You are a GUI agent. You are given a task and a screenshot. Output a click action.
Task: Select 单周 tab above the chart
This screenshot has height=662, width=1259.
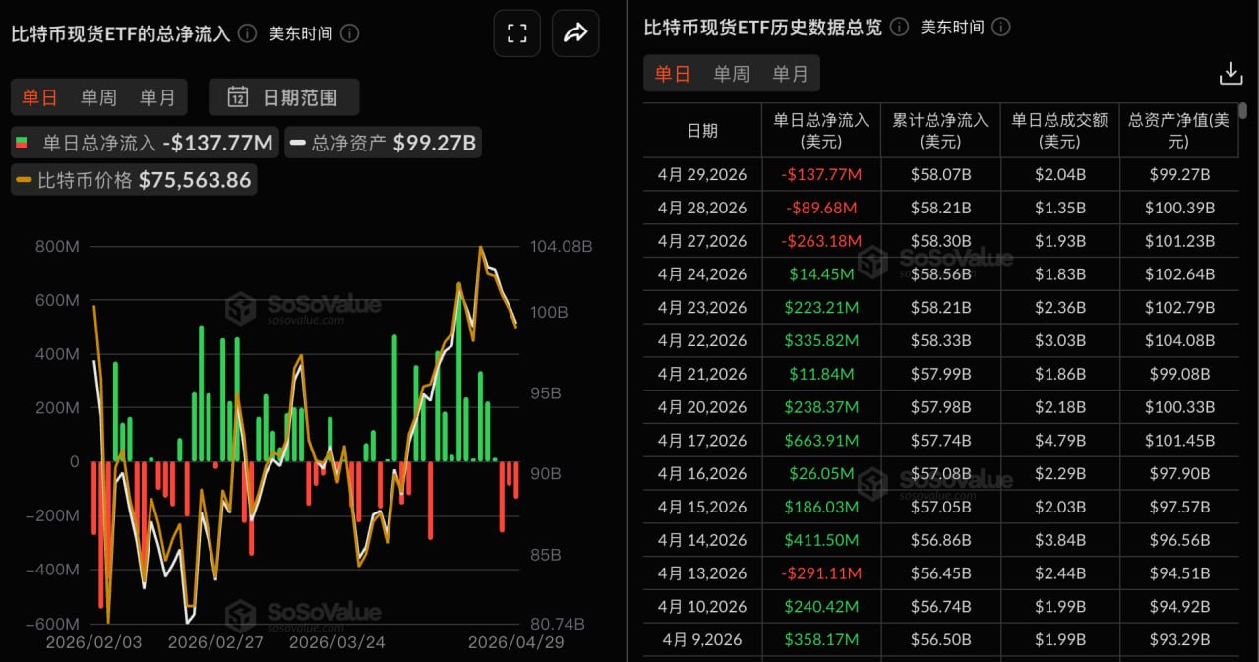[98, 97]
